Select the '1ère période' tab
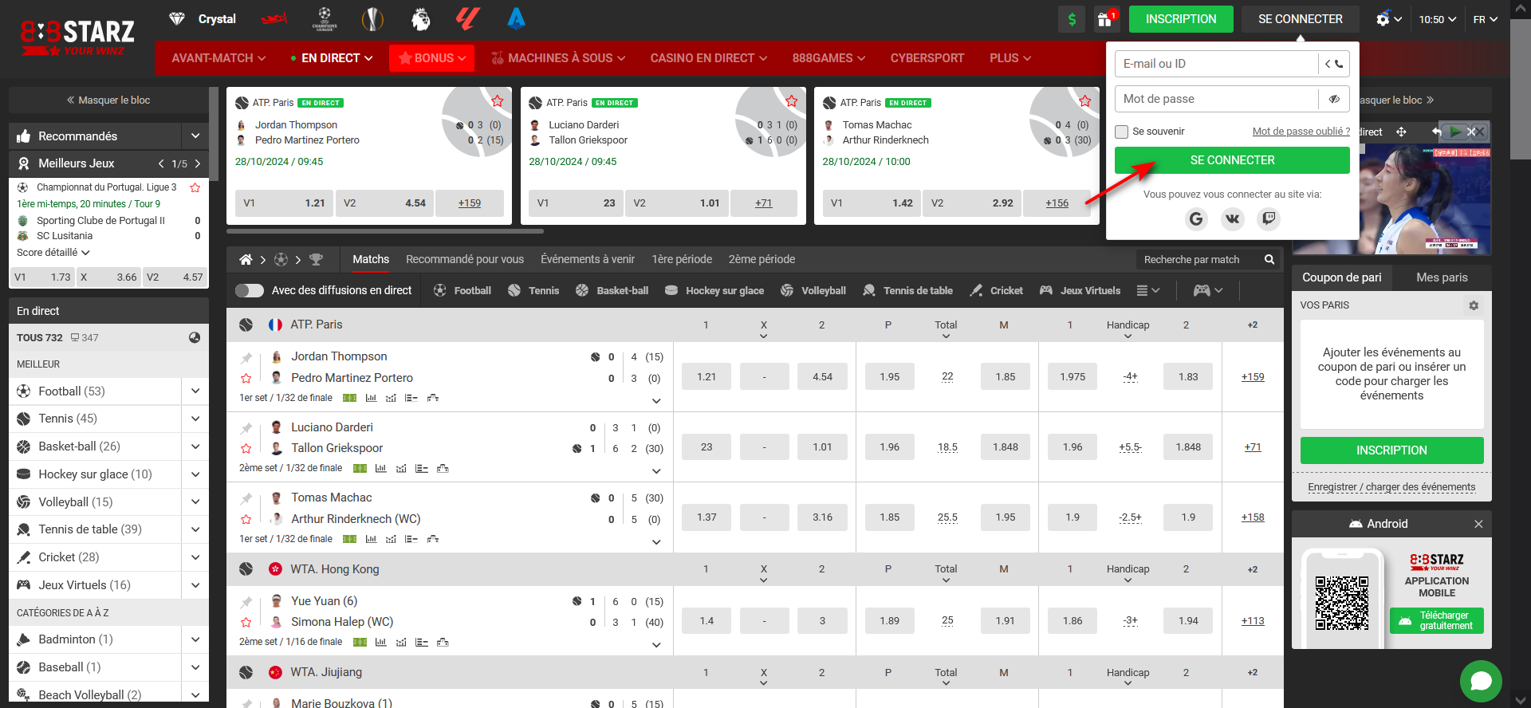 [682, 259]
